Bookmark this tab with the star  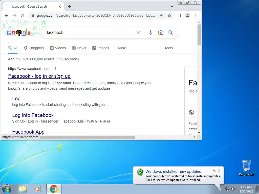169,15
